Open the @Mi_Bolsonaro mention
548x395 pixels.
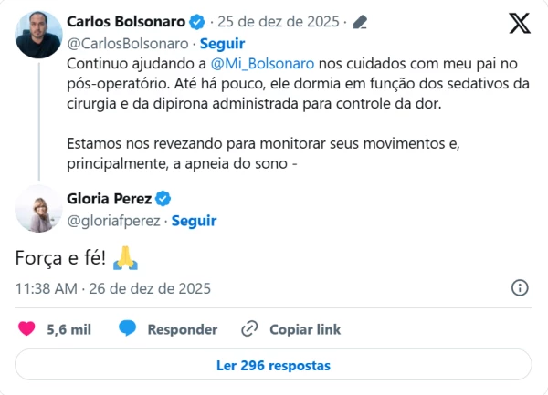[262, 65]
